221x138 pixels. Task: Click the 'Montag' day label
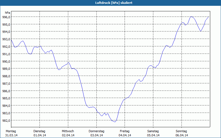click(x=11, y=131)
